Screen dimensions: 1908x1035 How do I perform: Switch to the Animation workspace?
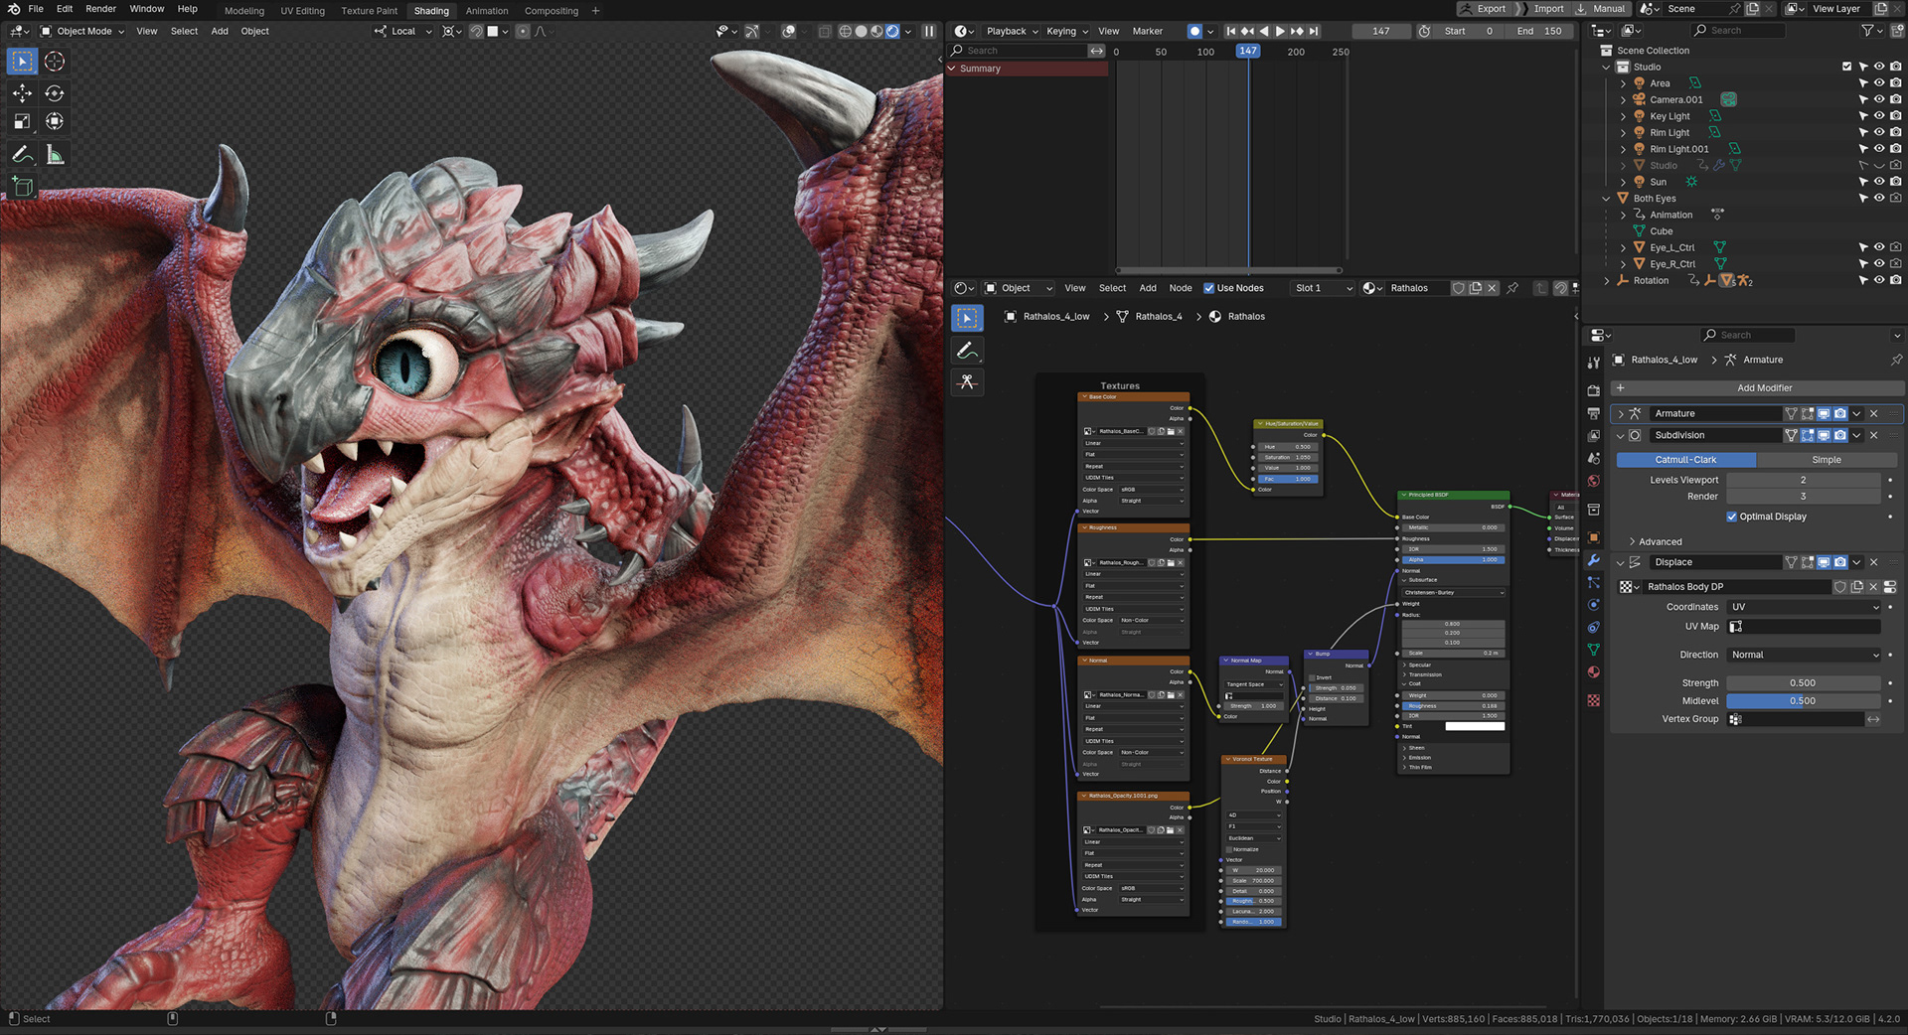(x=487, y=11)
